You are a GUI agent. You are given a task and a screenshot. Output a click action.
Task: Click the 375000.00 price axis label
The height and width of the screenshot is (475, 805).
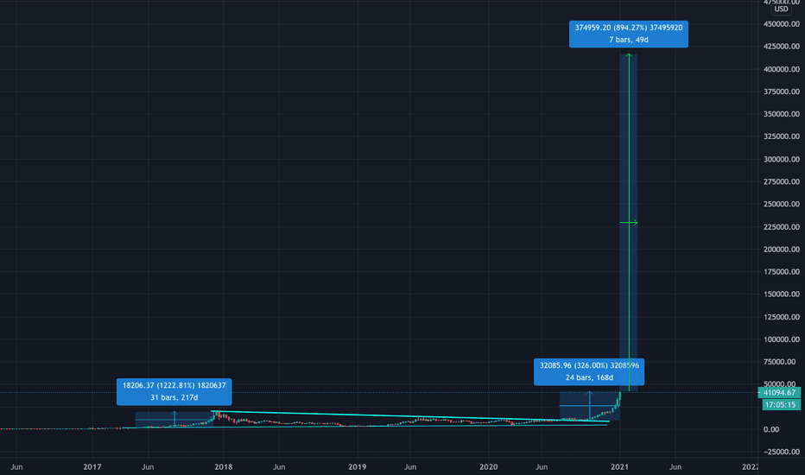tap(782, 92)
